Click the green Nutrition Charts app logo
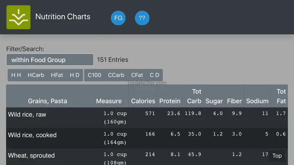The image size is (294, 165). tap(18, 17)
